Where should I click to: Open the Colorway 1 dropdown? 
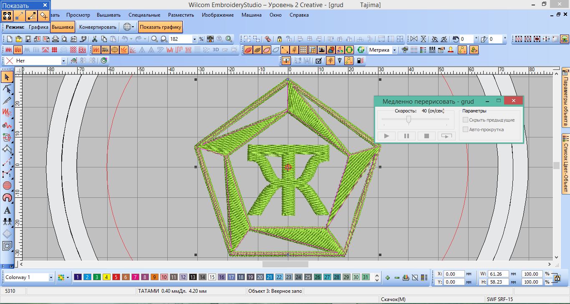pyautogui.click(x=51, y=277)
